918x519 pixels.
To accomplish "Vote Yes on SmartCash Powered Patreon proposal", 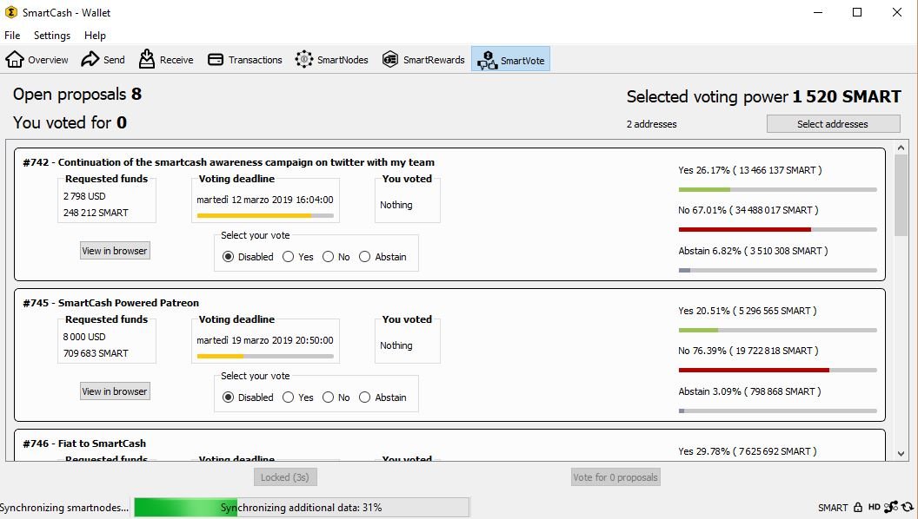I will pyautogui.click(x=288, y=397).
